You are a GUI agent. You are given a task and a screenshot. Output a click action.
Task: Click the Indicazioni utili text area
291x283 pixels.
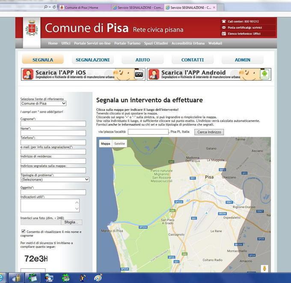tap(50, 205)
